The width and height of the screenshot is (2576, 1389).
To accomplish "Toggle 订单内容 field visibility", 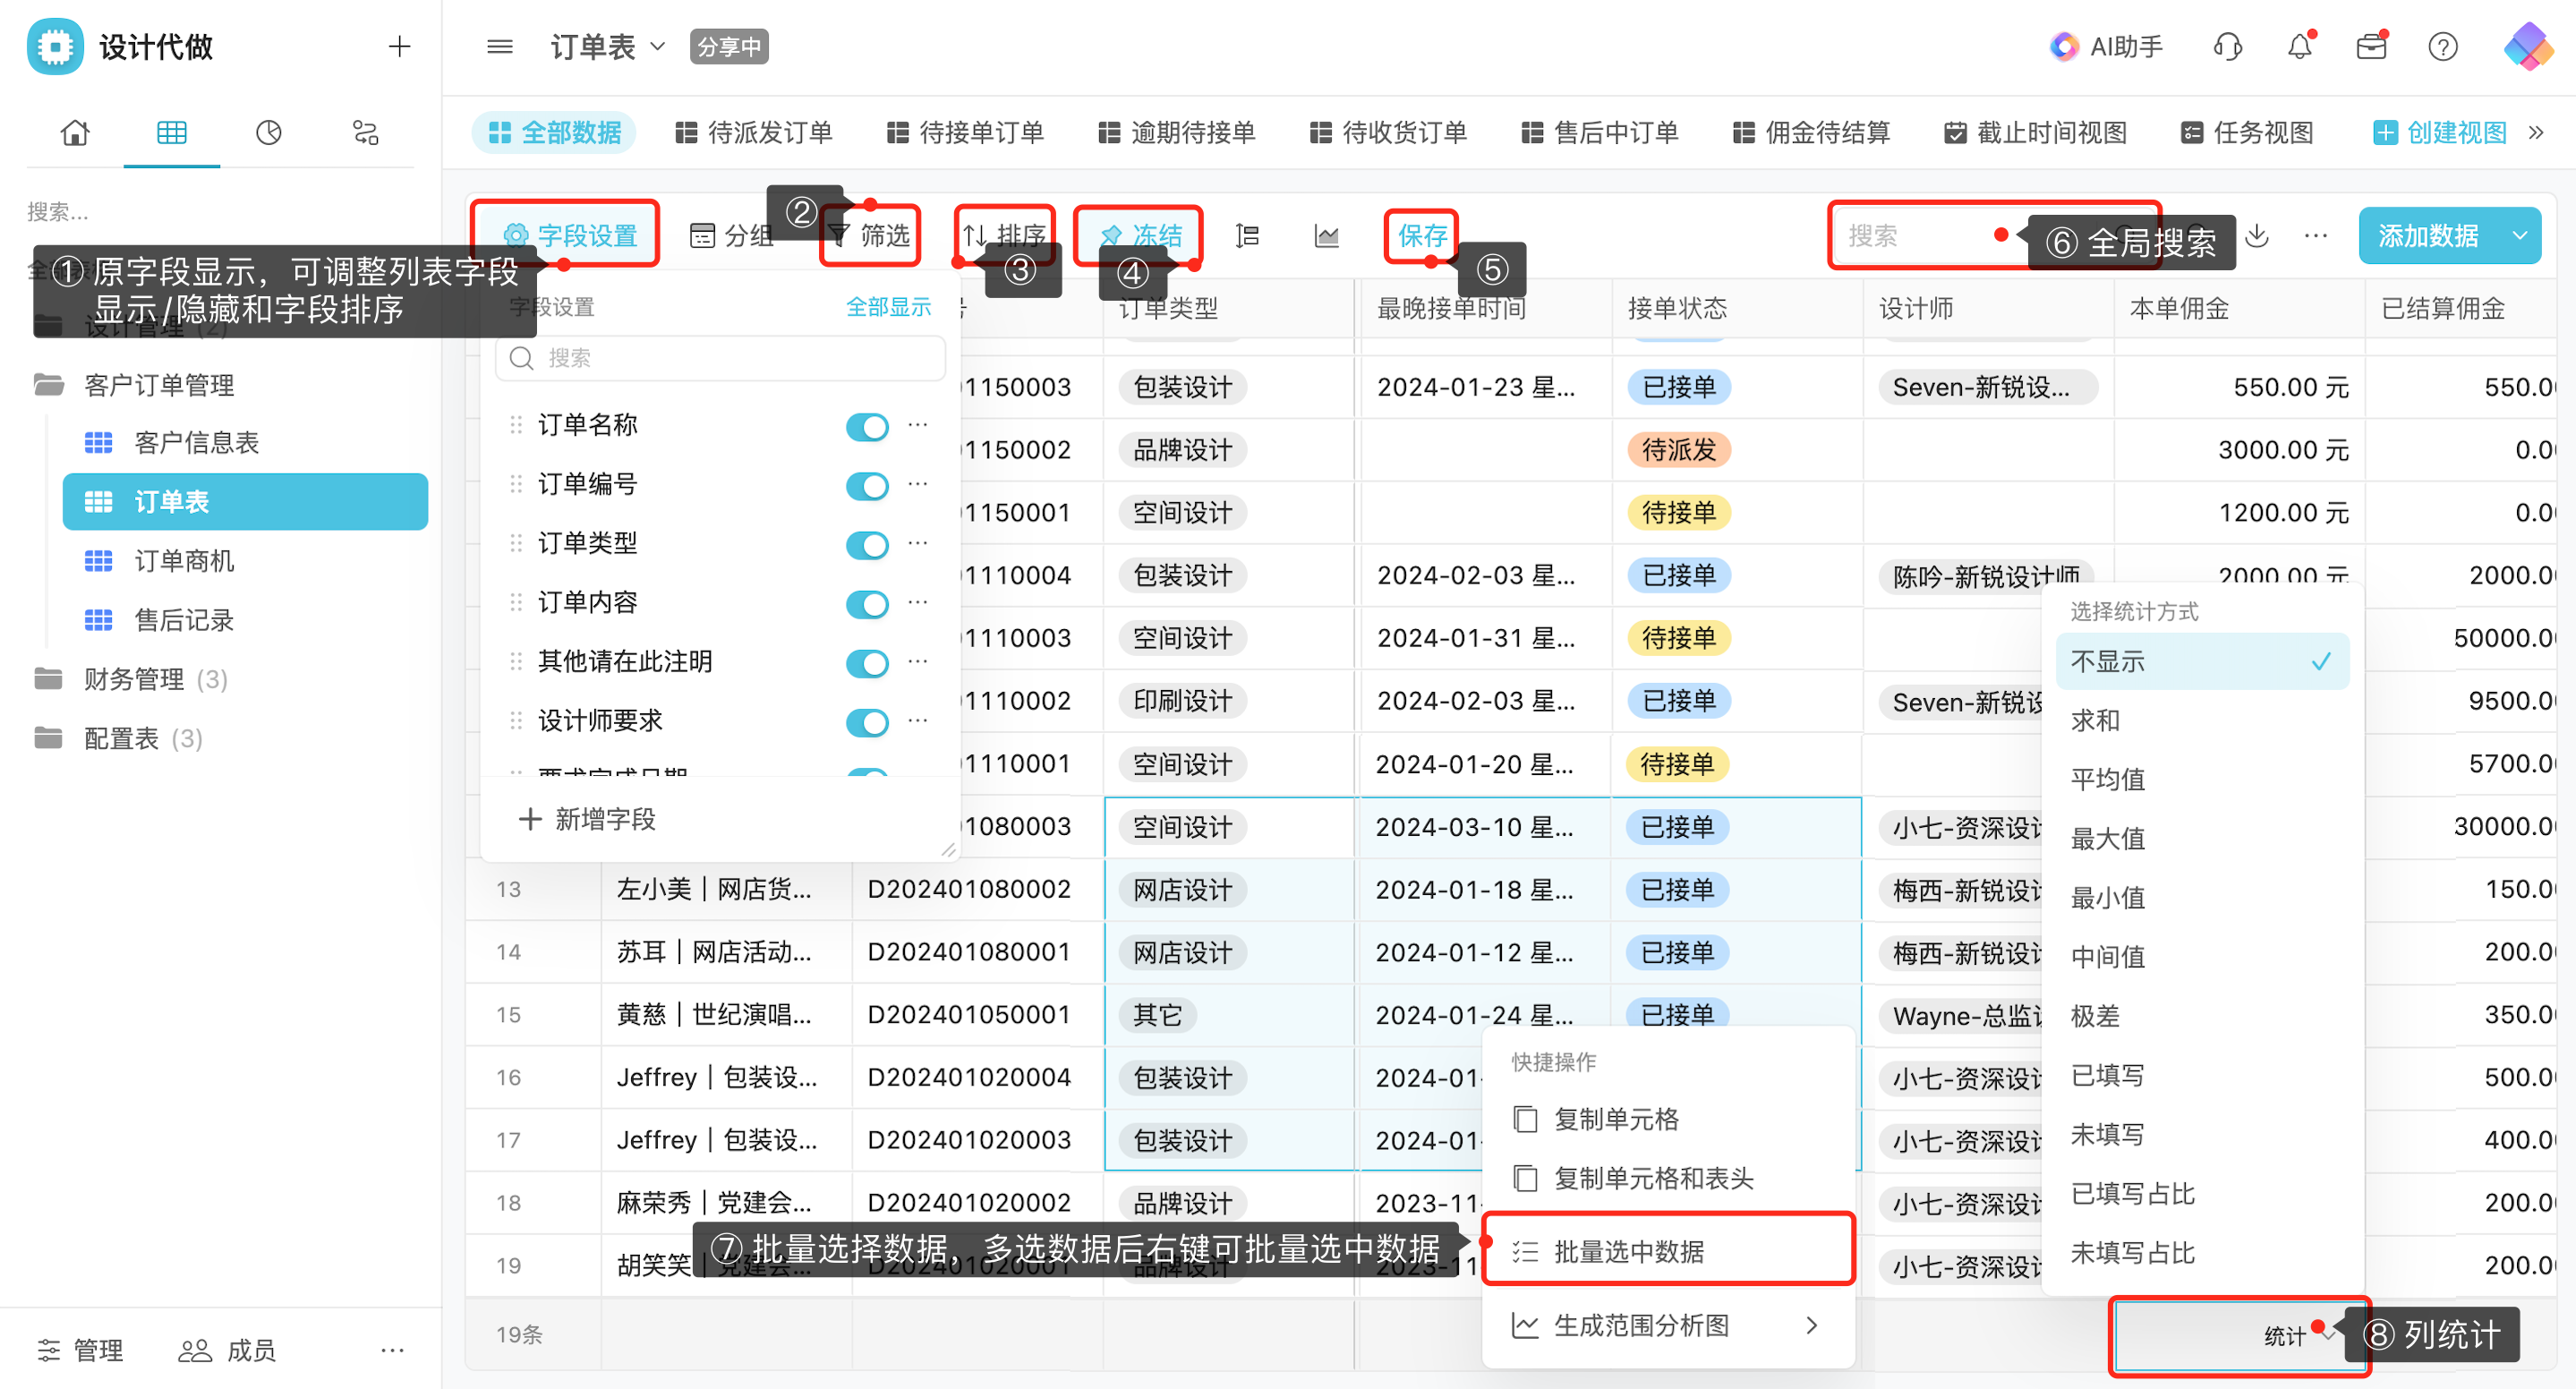I will tap(866, 603).
